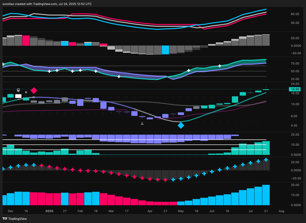Click the 18.99 current price label
The height and width of the screenshot is (223, 306).
pos(295,89)
